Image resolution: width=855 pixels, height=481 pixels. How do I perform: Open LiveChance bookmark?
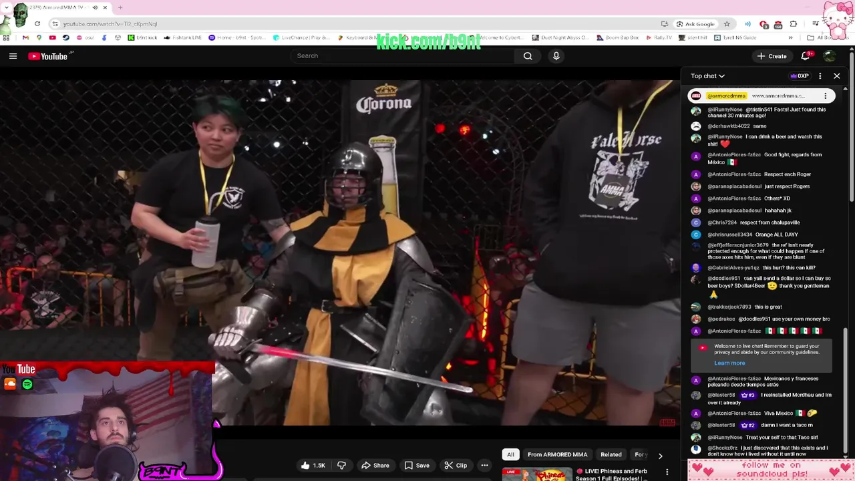301,37
